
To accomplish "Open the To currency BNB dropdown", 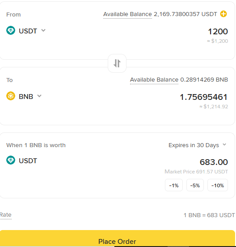I will (24, 96).
